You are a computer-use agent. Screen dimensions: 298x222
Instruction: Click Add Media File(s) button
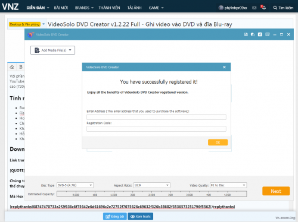[52, 50]
